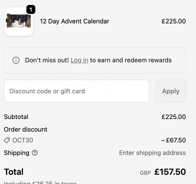Image resolution: width=196 pixels, height=184 pixels.
Task: Click the 12 Day Advent Calendar product name
Action: pos(74,21)
